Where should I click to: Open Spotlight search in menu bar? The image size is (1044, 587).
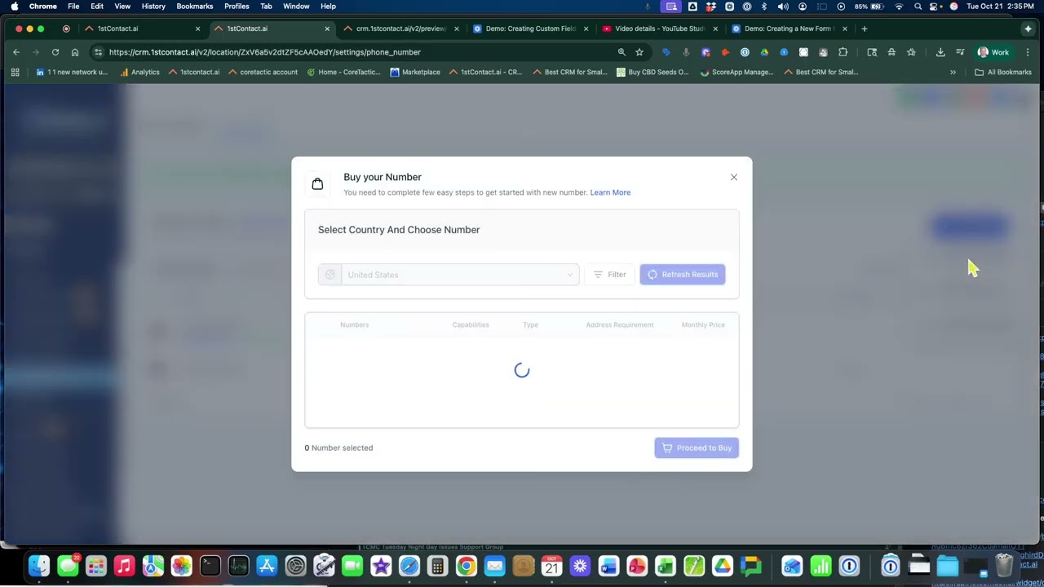(918, 7)
